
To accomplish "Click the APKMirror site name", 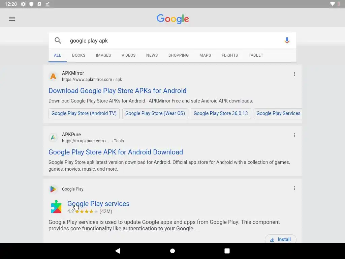I will coord(73,73).
